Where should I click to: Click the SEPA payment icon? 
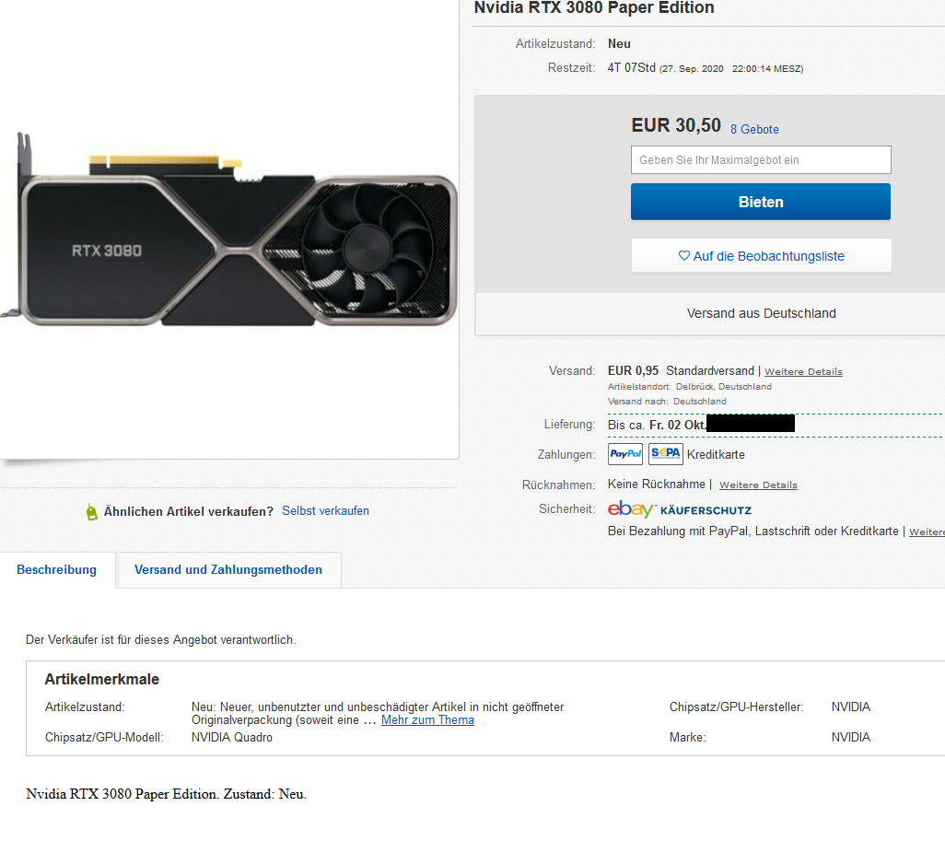(x=664, y=453)
